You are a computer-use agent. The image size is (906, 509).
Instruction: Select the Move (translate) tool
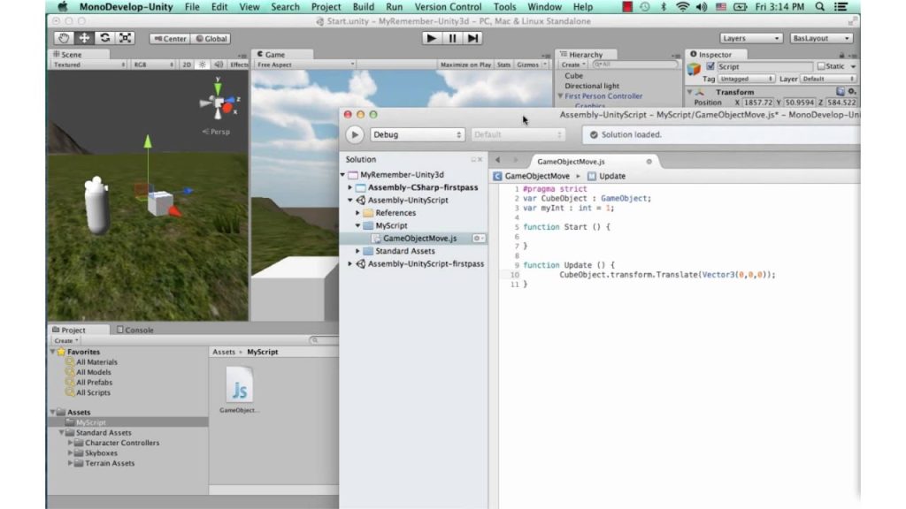(x=84, y=38)
